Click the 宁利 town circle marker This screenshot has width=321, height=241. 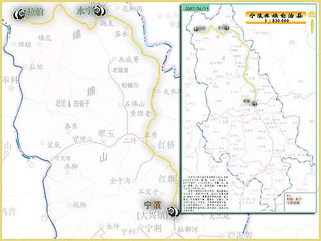click(x=141, y=226)
